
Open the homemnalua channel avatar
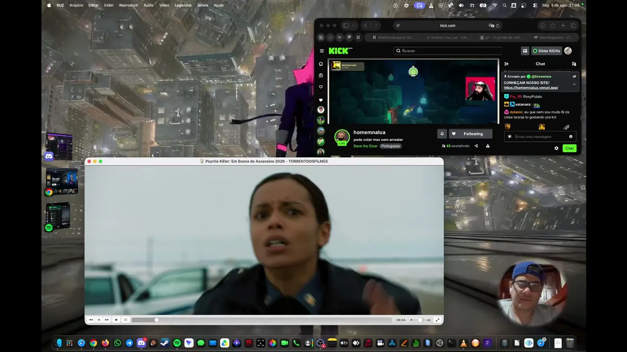[x=342, y=137]
